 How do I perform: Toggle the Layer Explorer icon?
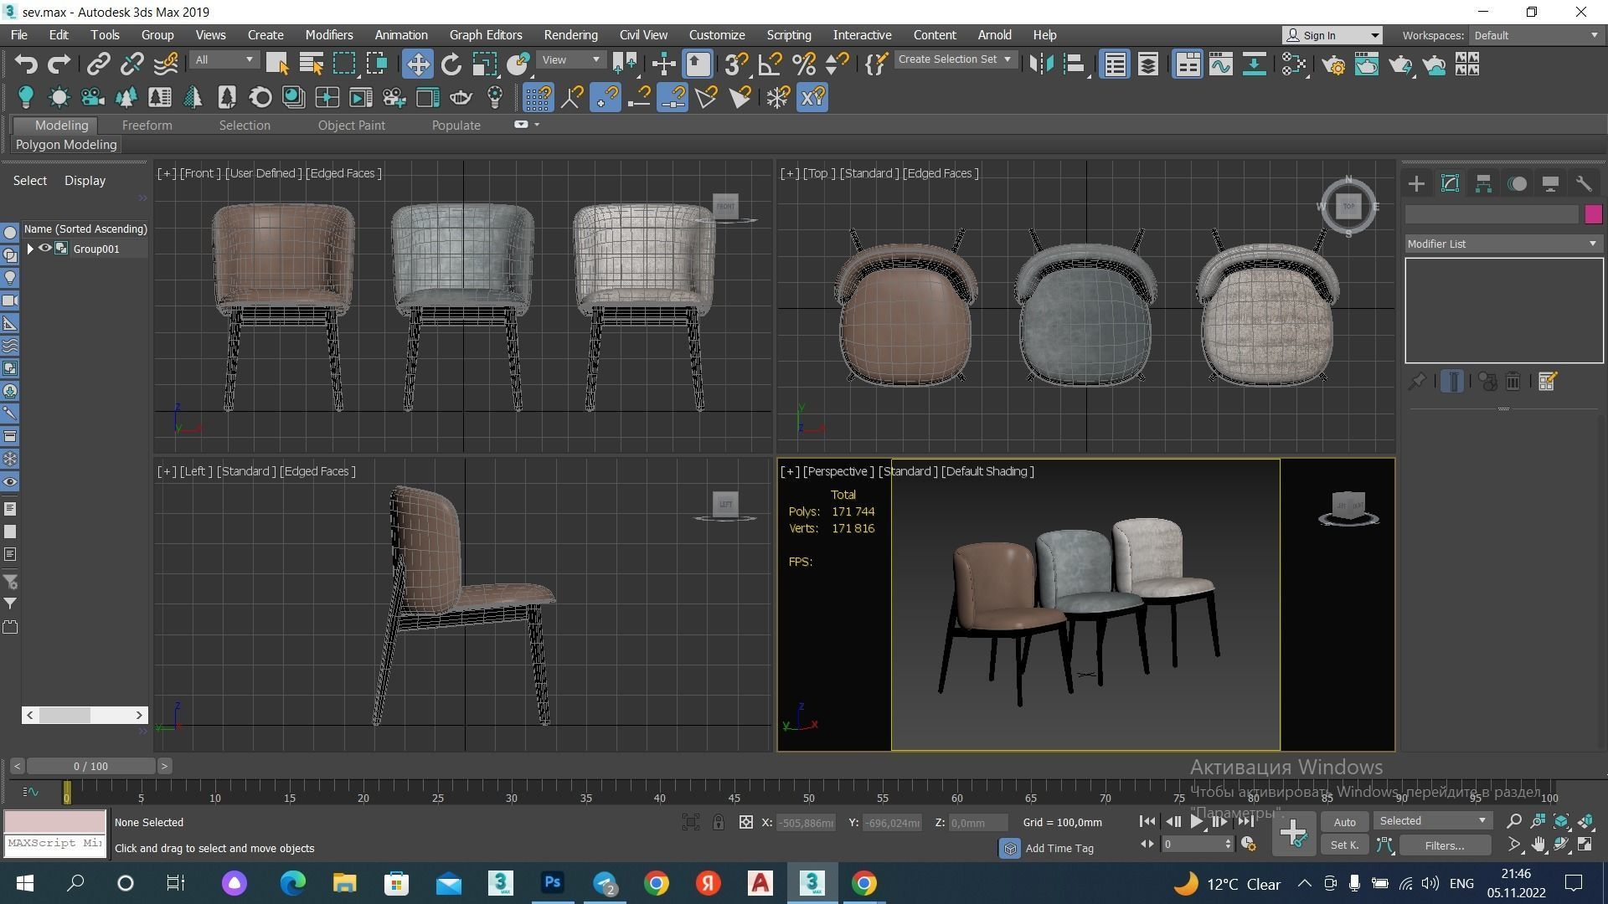click(1148, 64)
